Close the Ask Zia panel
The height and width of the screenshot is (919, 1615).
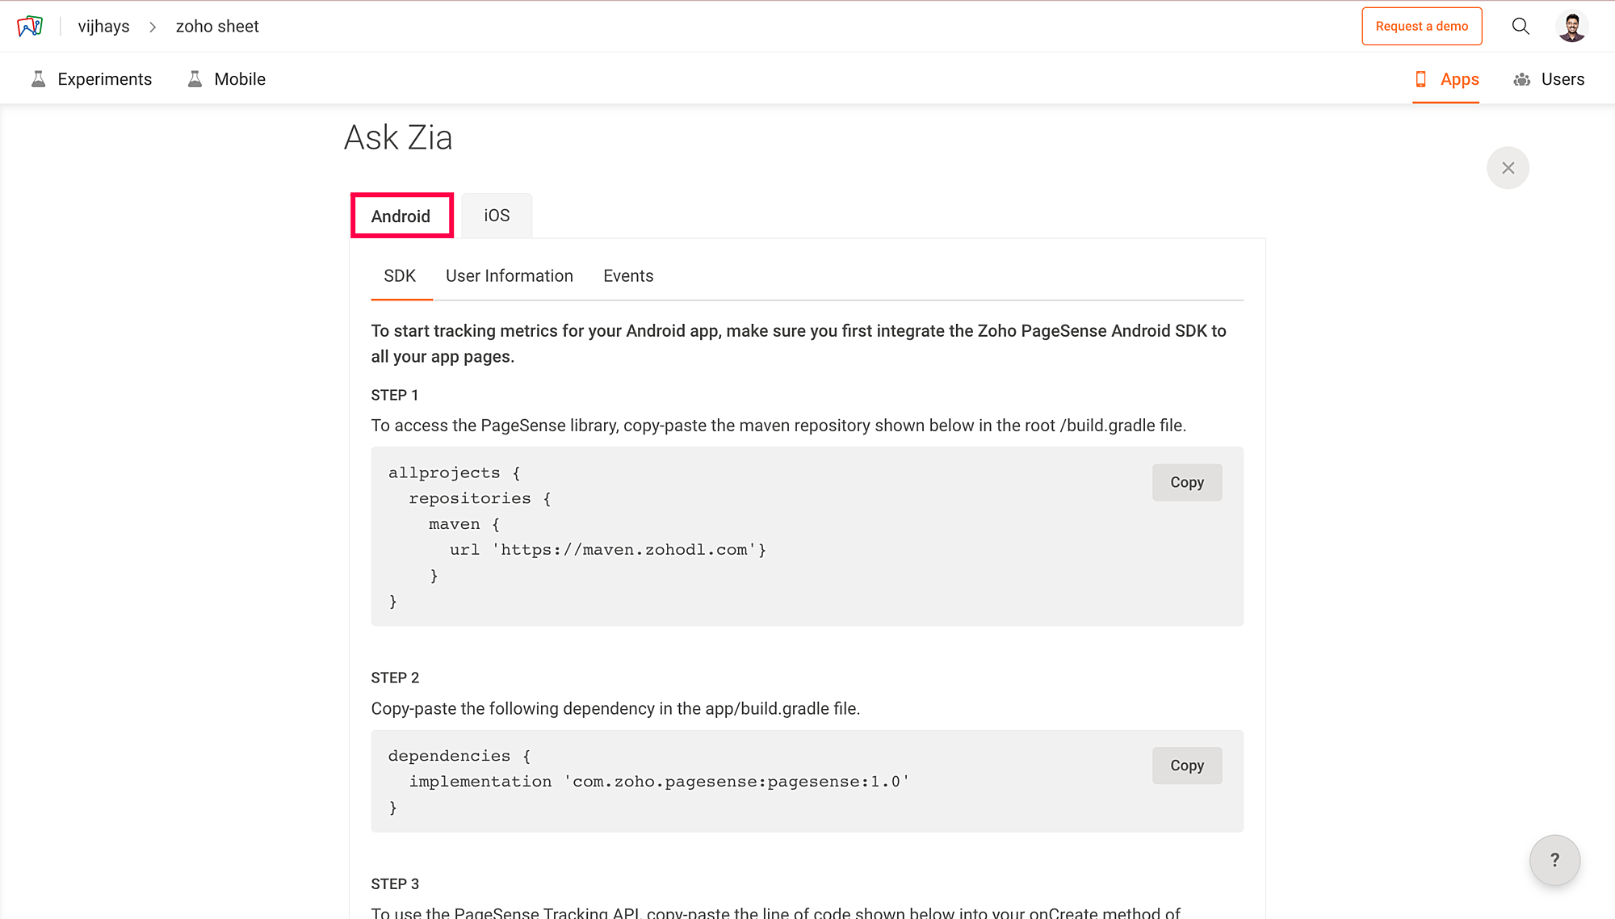[x=1508, y=168]
